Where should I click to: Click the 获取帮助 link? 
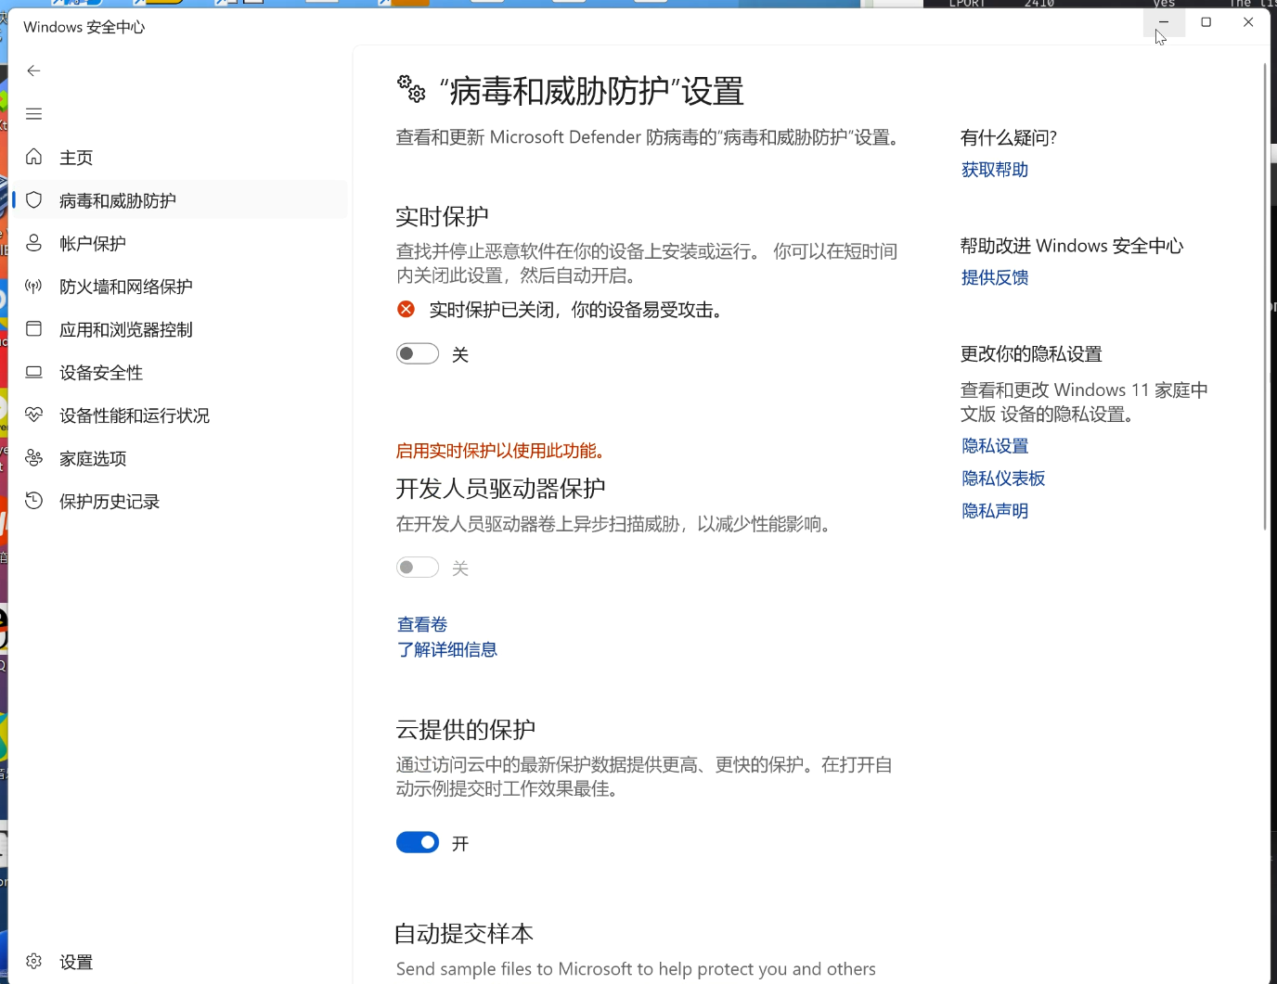click(995, 170)
